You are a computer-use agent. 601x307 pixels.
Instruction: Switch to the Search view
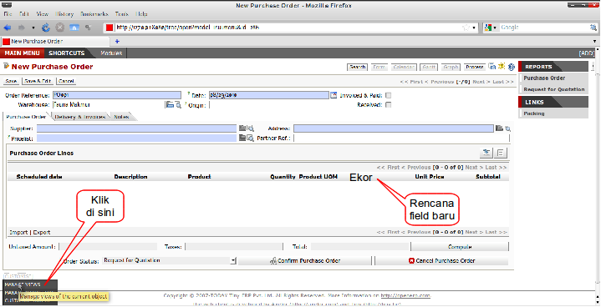tap(357, 67)
